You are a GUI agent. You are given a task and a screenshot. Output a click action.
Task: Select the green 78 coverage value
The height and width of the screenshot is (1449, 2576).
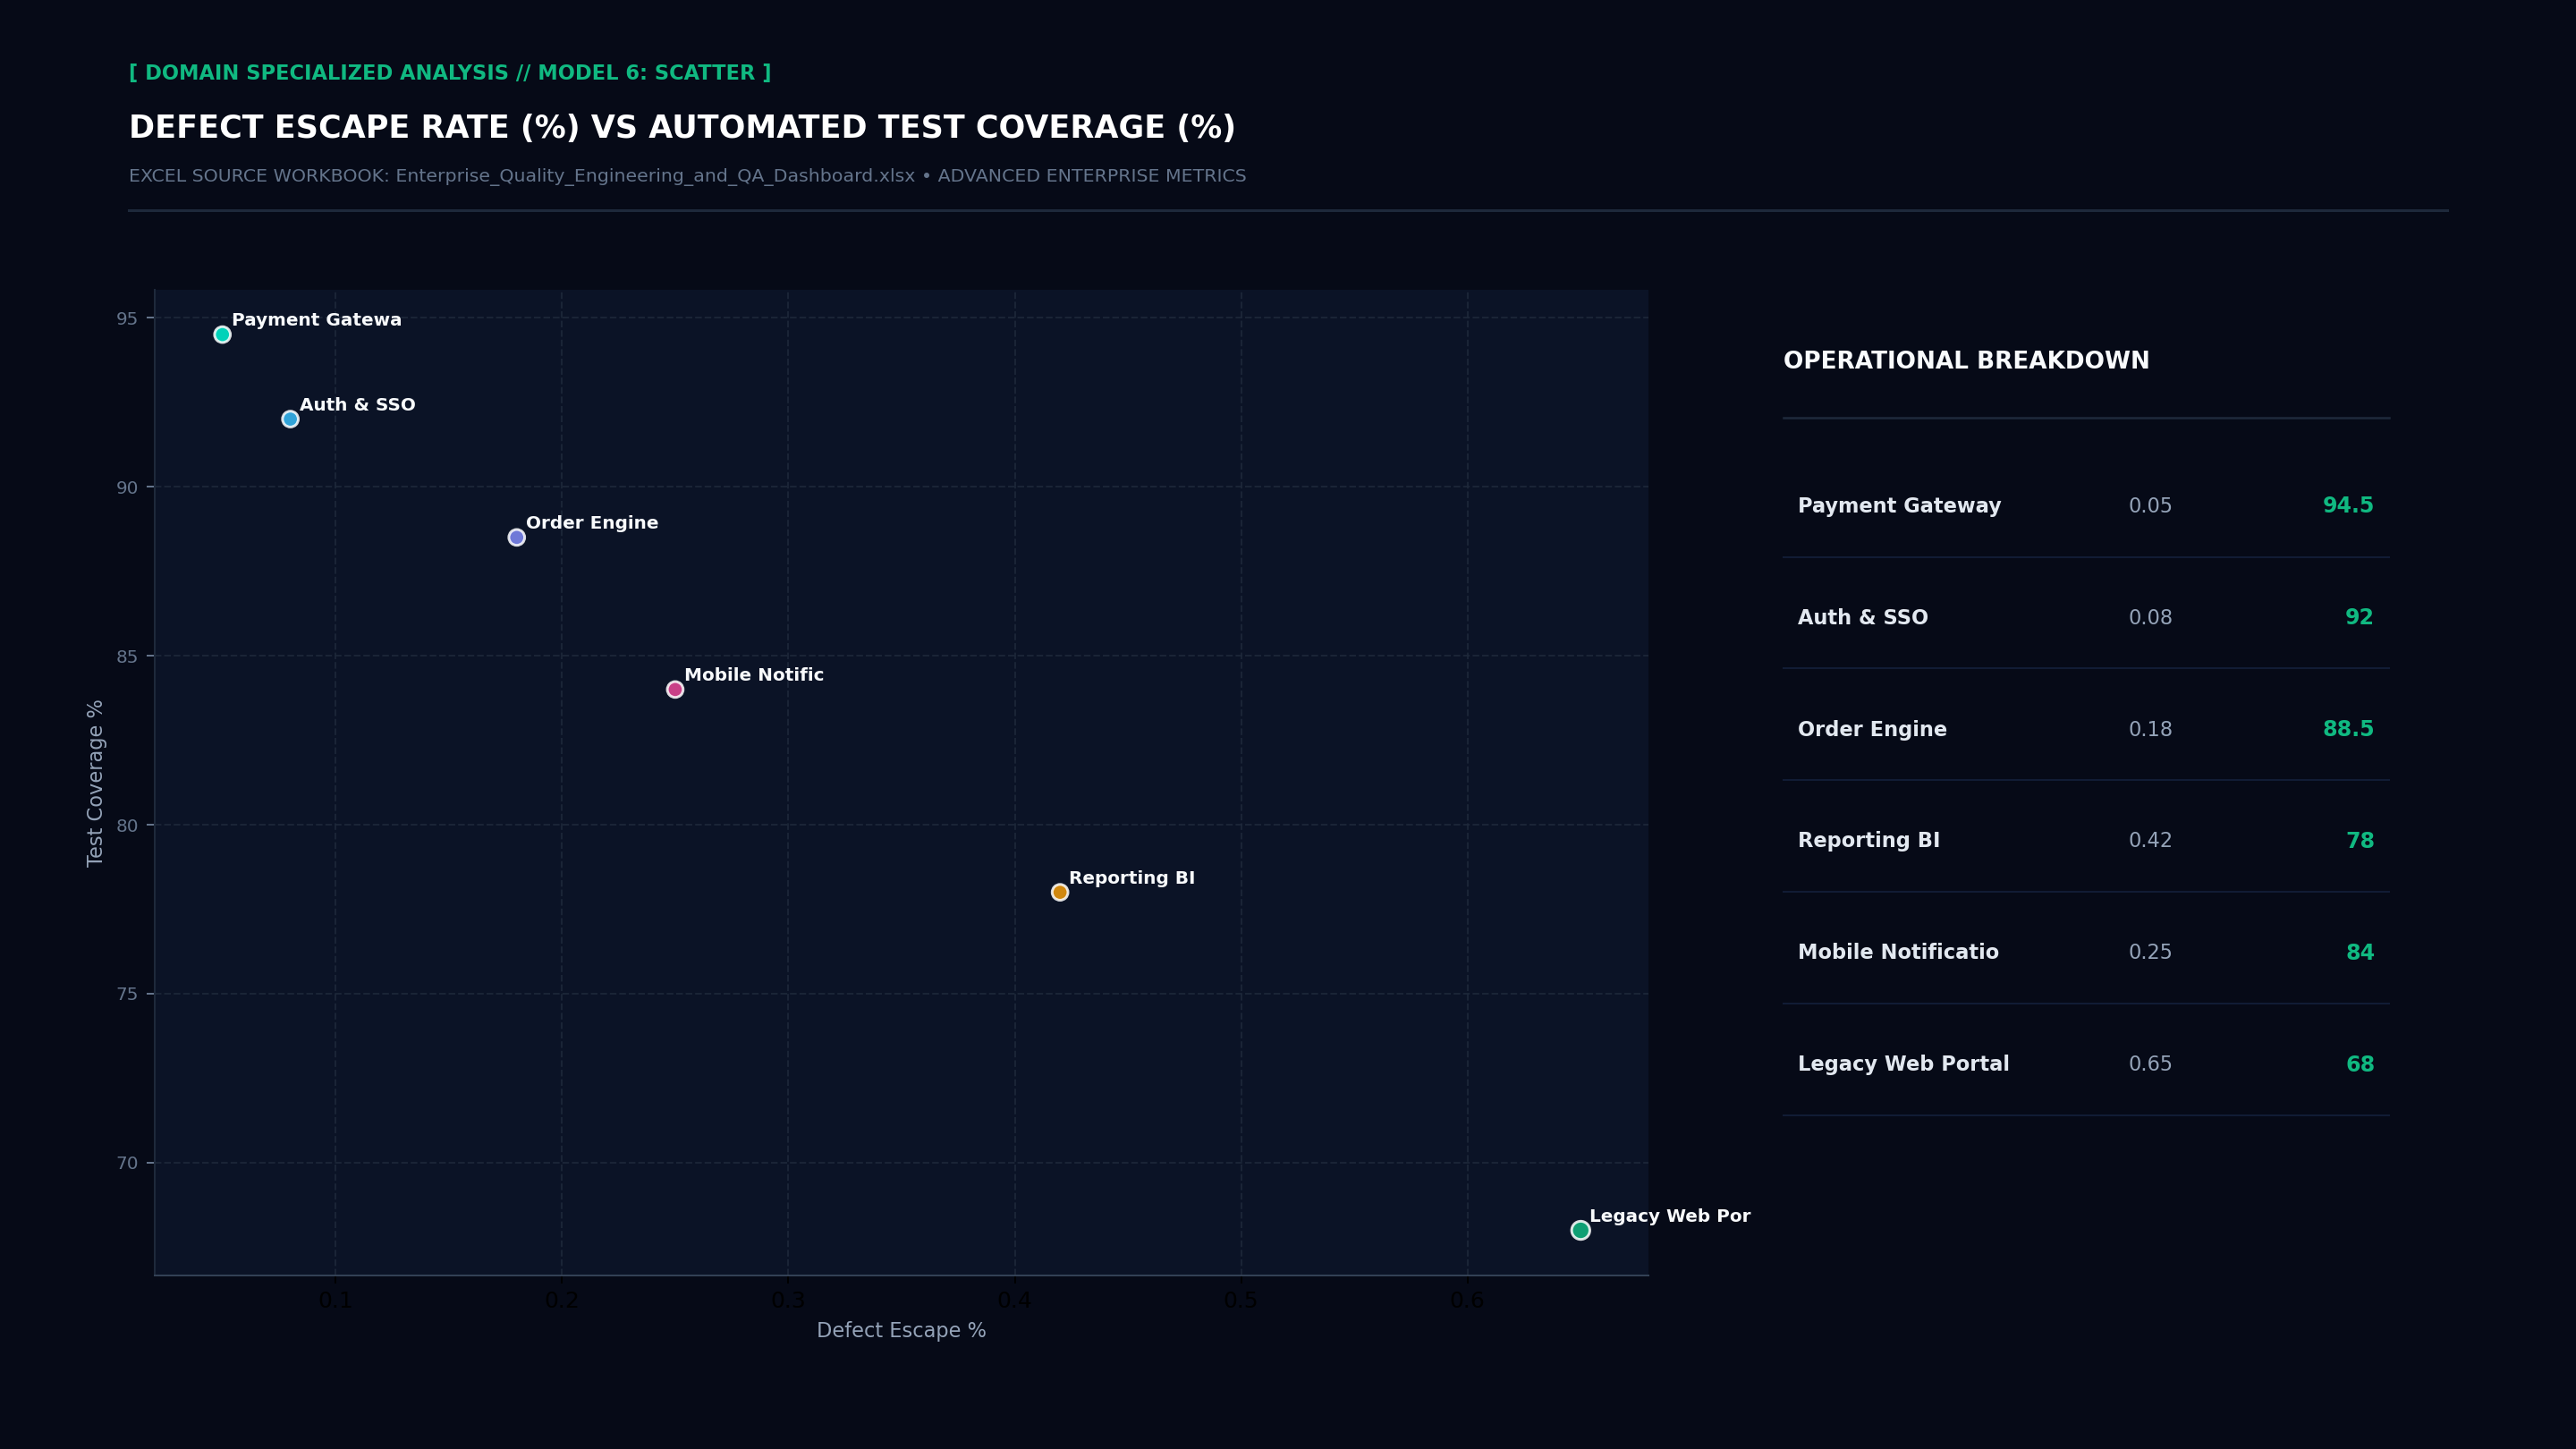pyautogui.click(x=2360, y=841)
